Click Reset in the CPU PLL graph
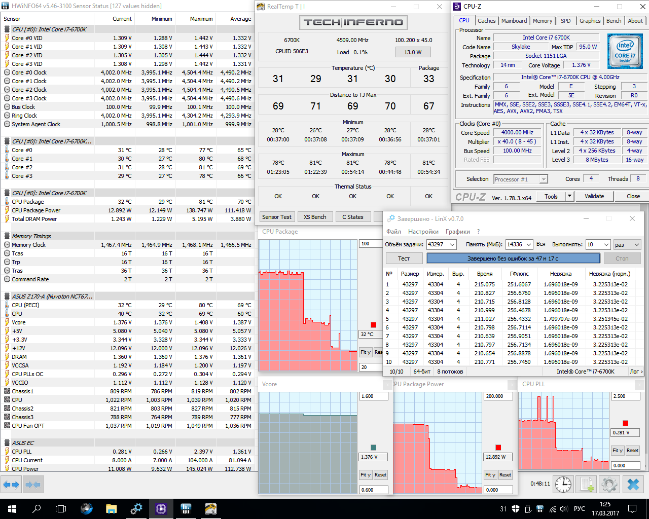 pyautogui.click(x=632, y=451)
